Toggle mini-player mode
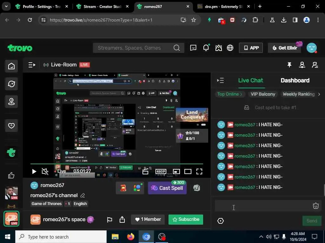This screenshot has height=243, width=325. [176, 171]
